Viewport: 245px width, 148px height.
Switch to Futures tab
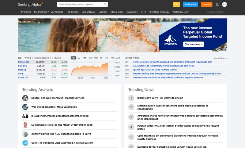click(x=56, y=58)
